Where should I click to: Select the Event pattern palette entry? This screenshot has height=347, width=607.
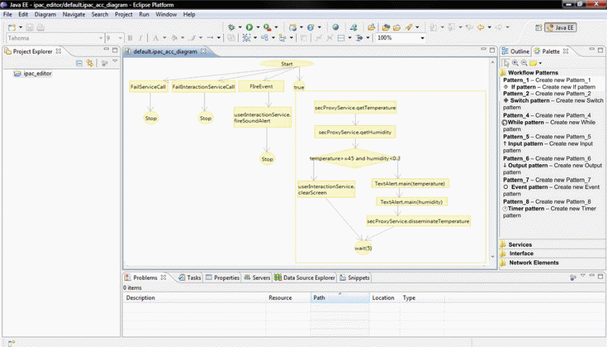point(551,190)
